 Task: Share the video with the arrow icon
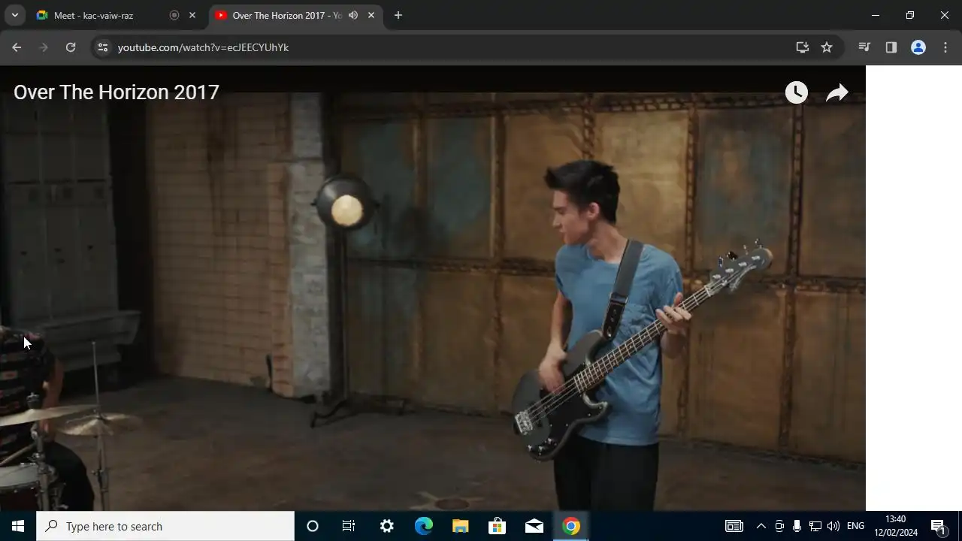tap(837, 92)
